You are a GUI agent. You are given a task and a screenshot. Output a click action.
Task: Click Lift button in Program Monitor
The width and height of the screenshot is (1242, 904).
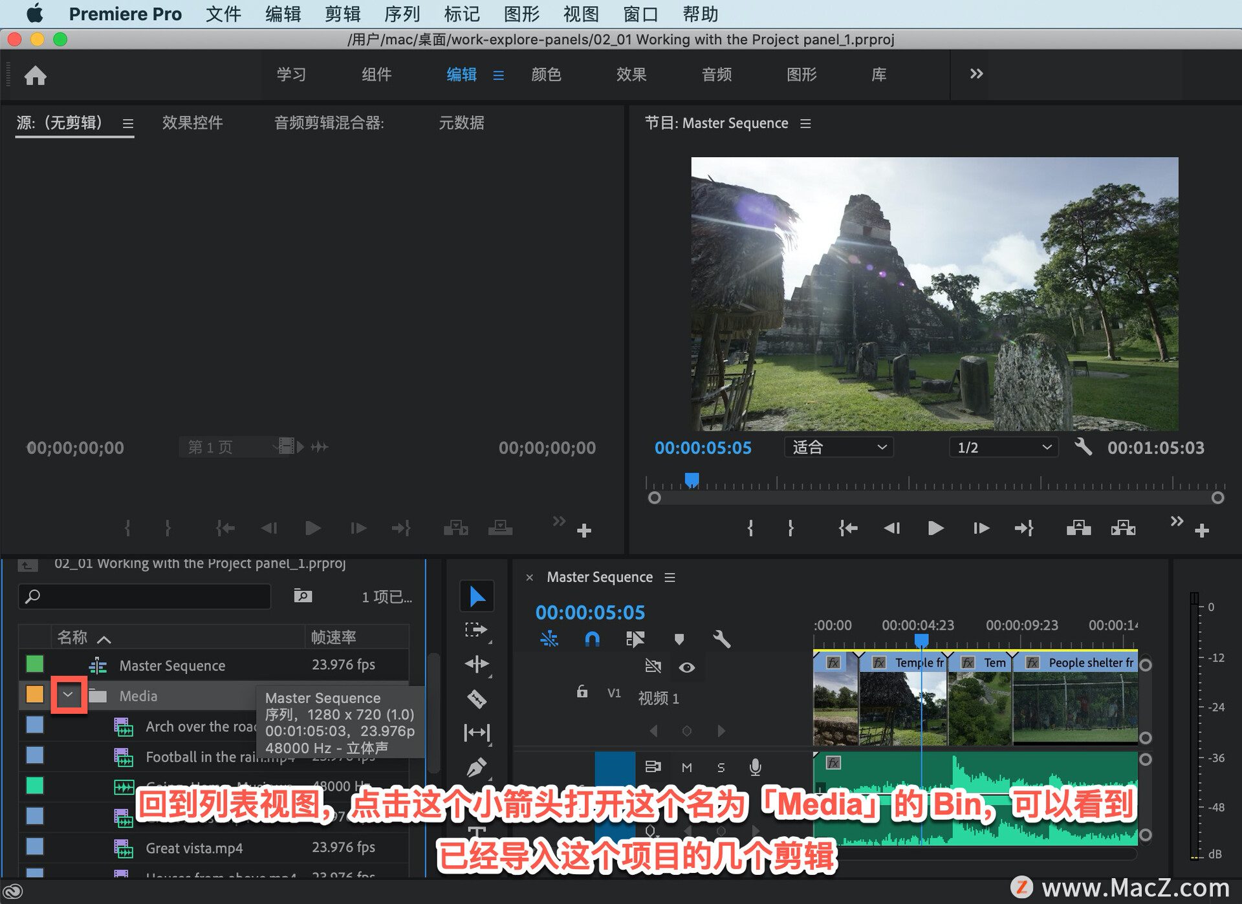coord(1078,528)
